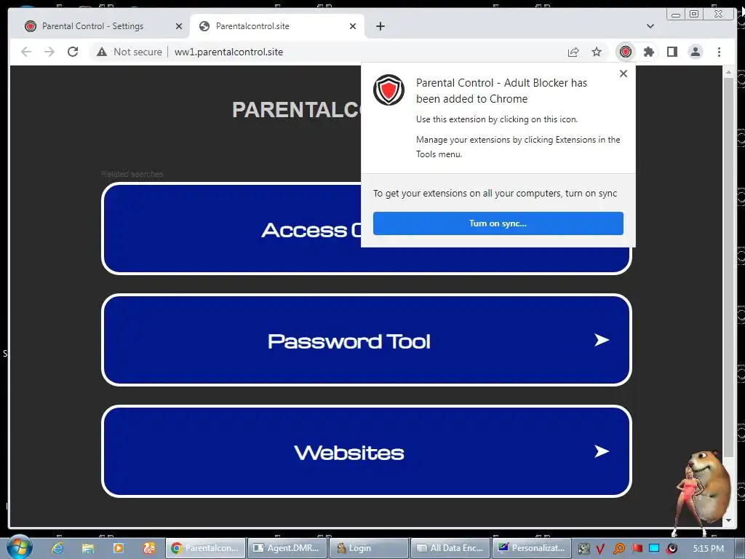Click the page vertical scrollbar thumb
The width and height of the screenshot is (745, 559).
point(728,266)
